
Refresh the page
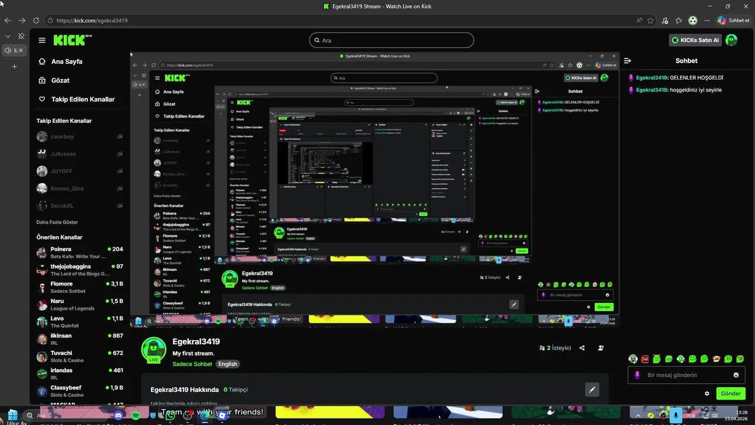click(x=36, y=20)
